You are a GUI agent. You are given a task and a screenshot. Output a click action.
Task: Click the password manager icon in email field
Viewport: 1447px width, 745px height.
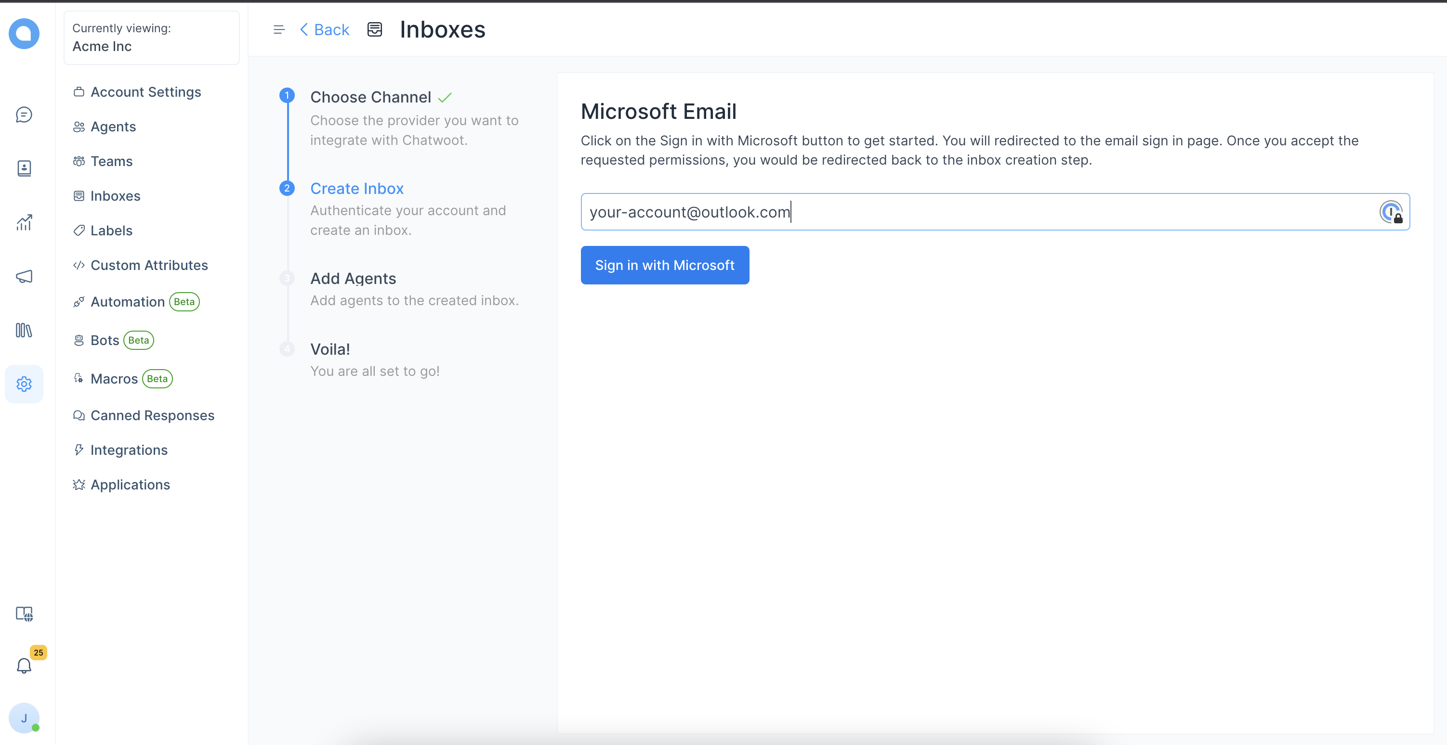point(1391,212)
